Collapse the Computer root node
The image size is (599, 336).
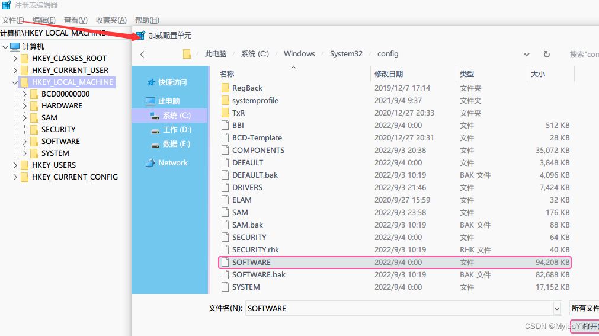click(x=5, y=47)
